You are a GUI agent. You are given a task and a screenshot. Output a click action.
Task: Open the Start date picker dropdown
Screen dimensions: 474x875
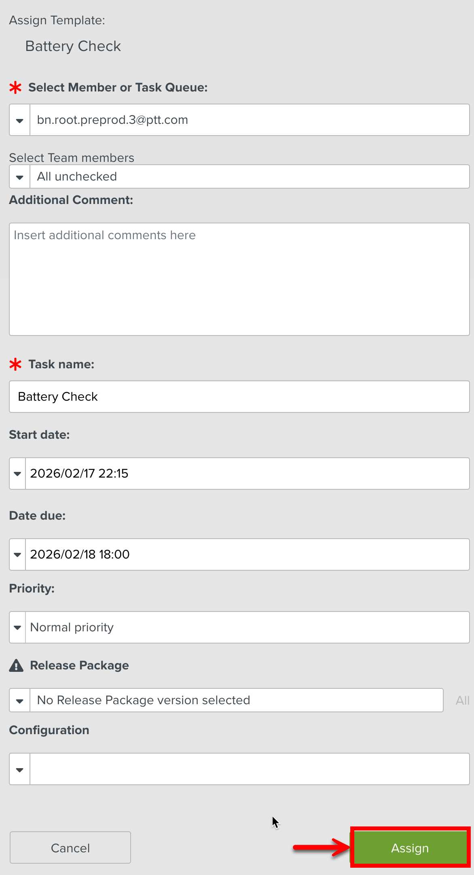pos(17,474)
